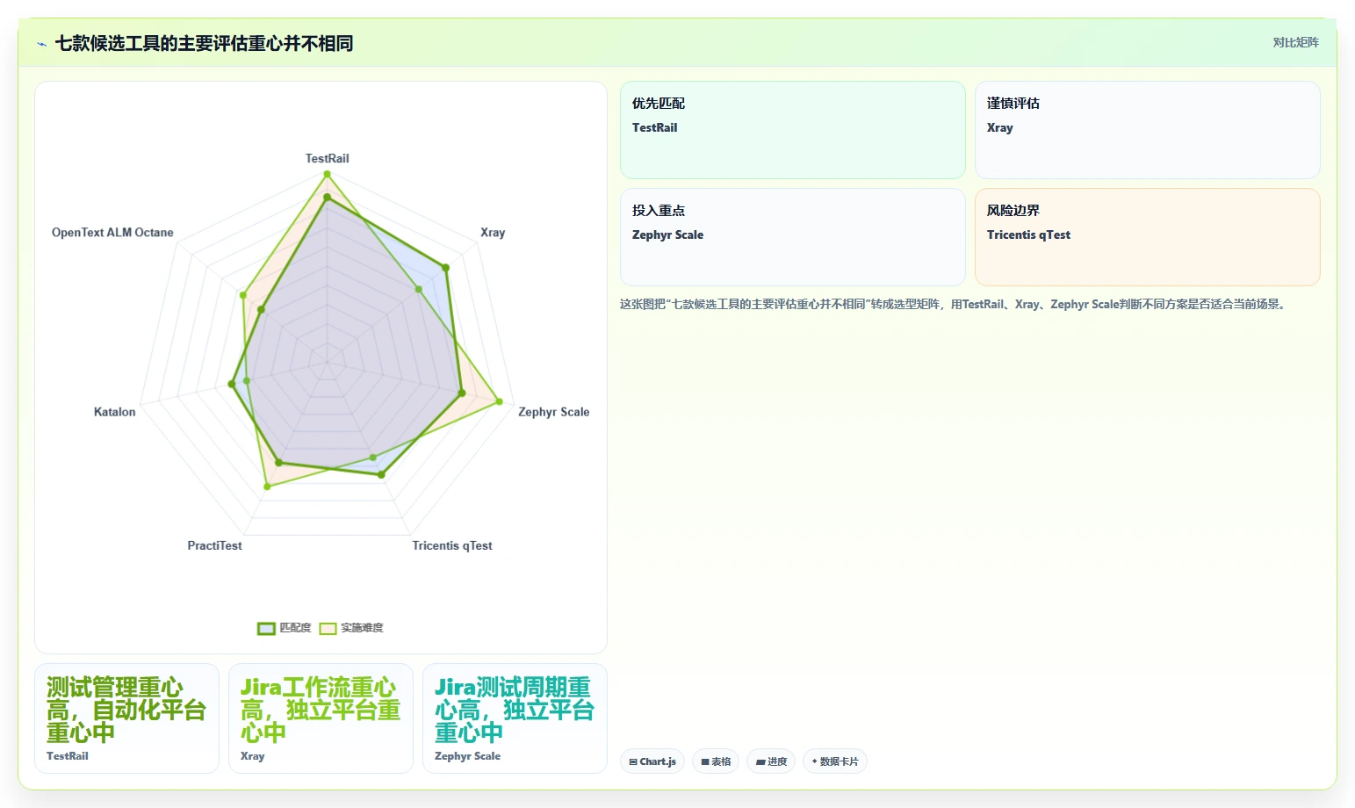Open the 对比矩阵 label at top right

point(1295,42)
